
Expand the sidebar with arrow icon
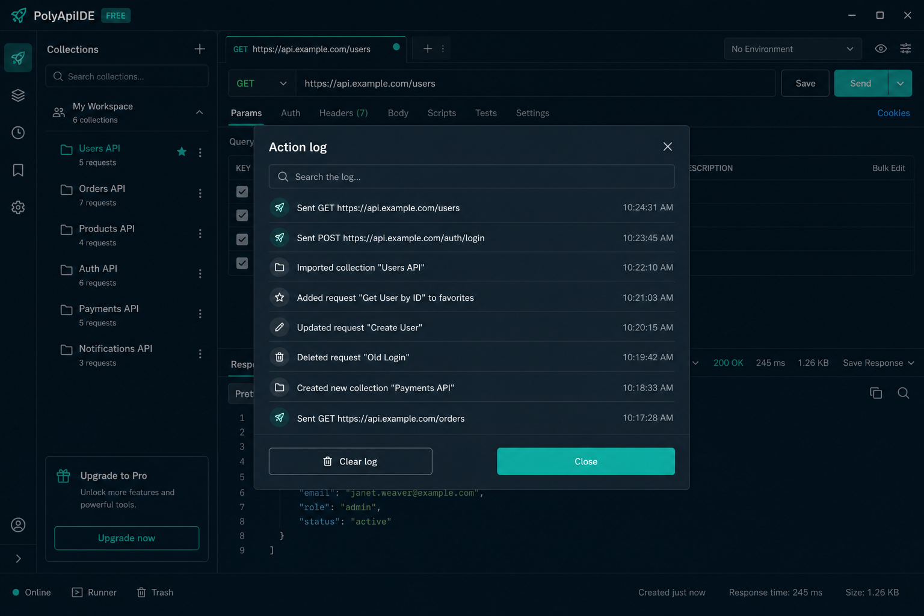(18, 558)
